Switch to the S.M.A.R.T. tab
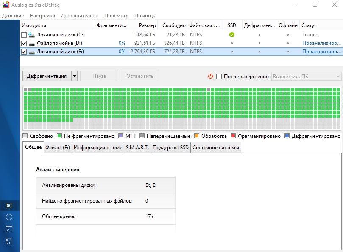 (x=137, y=148)
